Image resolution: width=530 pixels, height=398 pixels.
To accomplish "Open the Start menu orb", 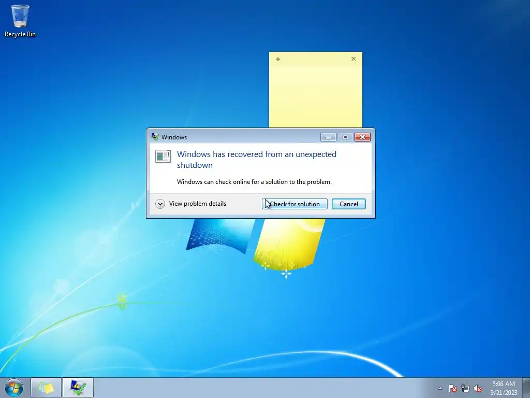I will pyautogui.click(x=14, y=388).
